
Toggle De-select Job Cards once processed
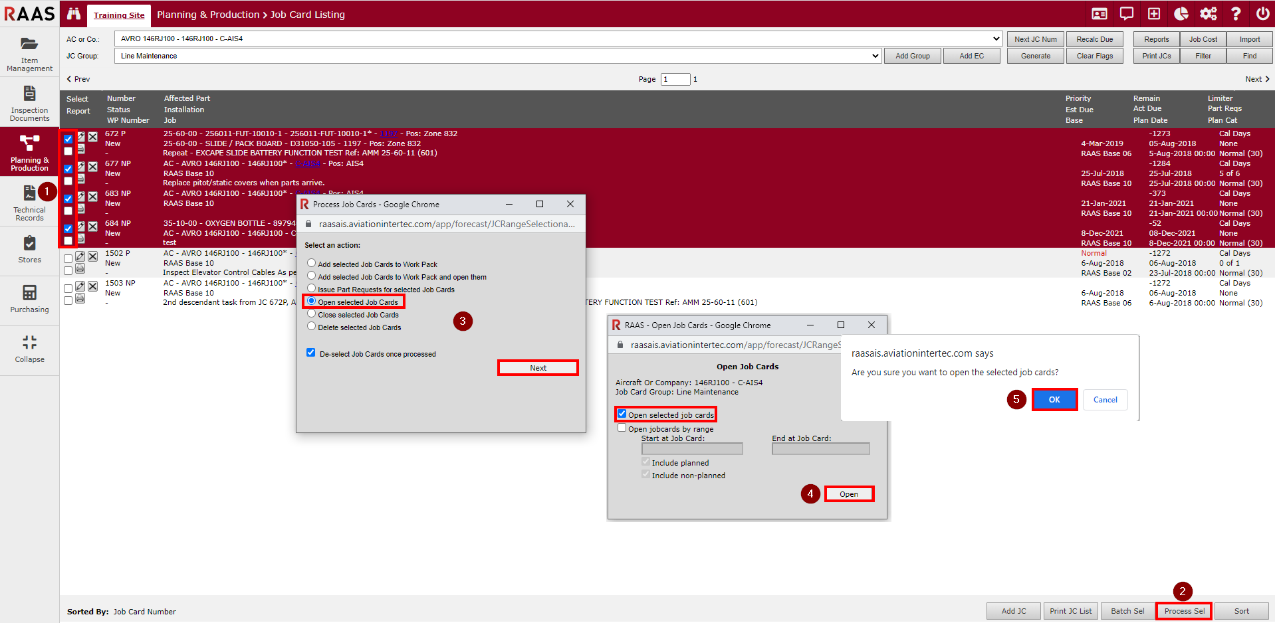(310, 353)
